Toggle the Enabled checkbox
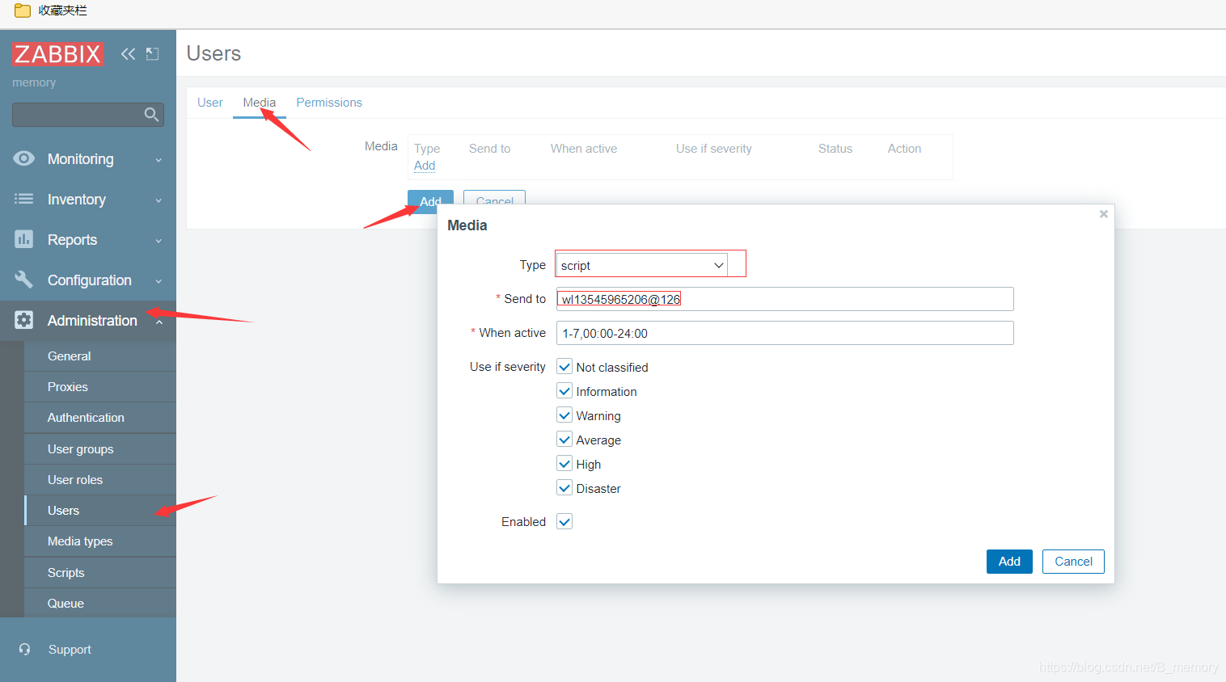1226x682 pixels. pyautogui.click(x=564, y=521)
